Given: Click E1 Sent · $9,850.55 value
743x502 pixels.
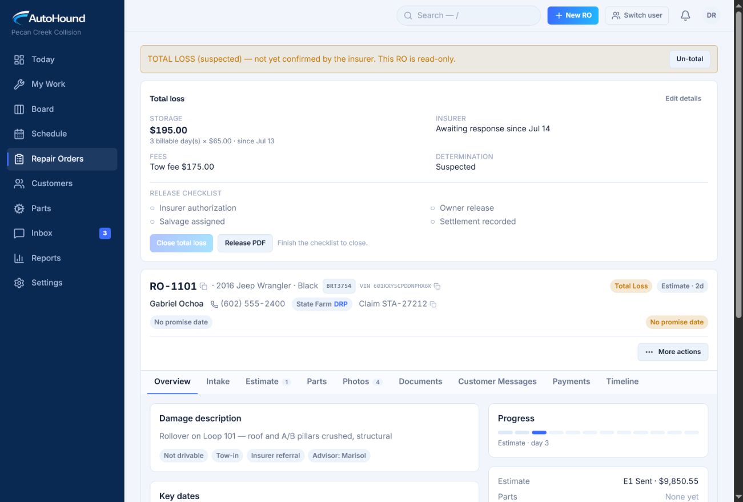Looking at the screenshot, I should [661, 481].
